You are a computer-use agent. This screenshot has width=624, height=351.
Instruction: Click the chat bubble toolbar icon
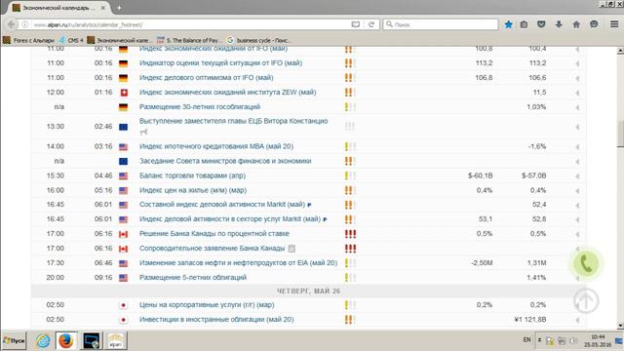coord(594,24)
